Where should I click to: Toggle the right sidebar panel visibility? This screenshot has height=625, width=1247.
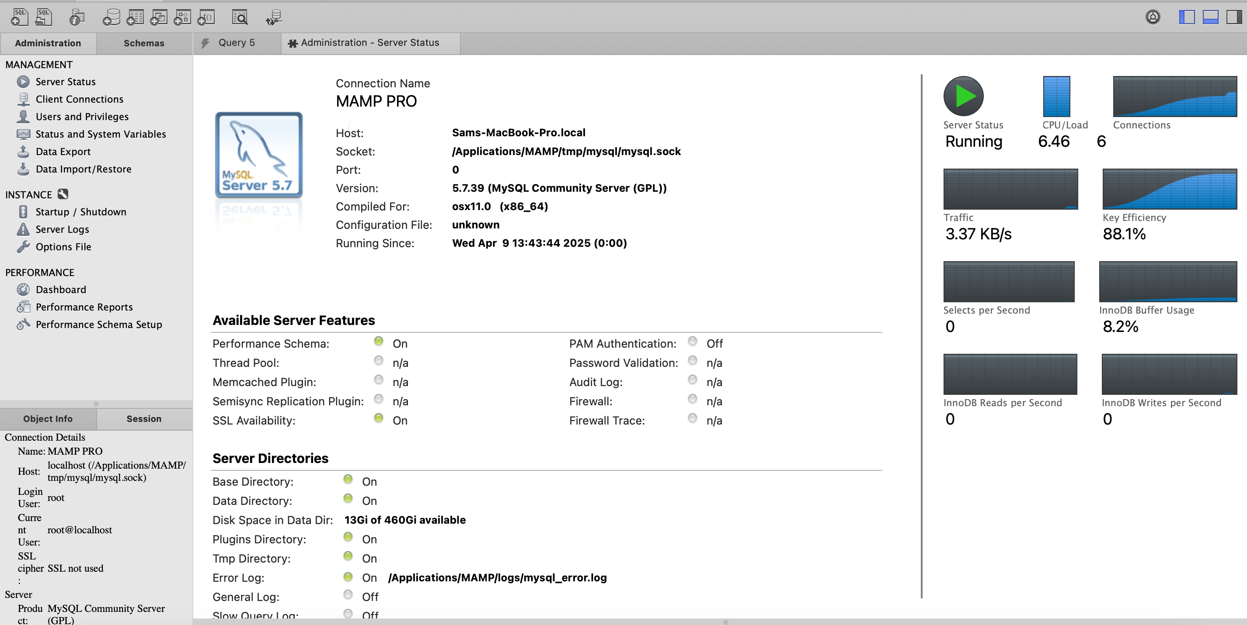(x=1234, y=17)
